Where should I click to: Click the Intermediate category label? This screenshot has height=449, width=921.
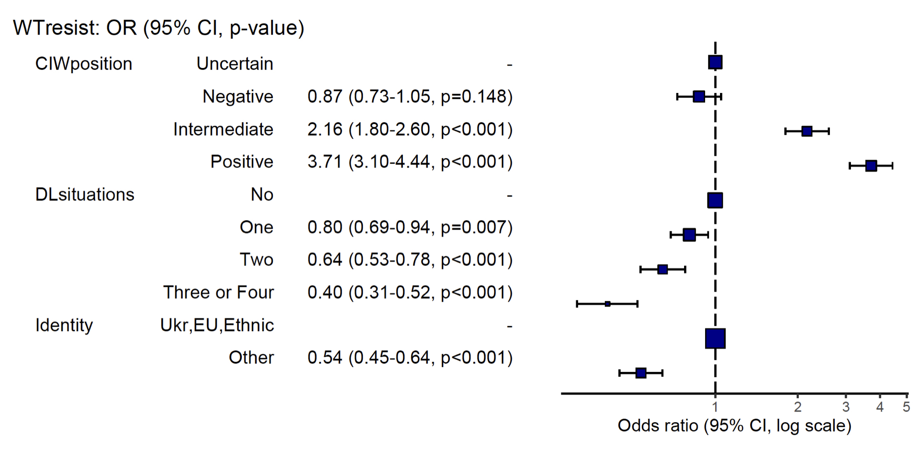pos(223,129)
